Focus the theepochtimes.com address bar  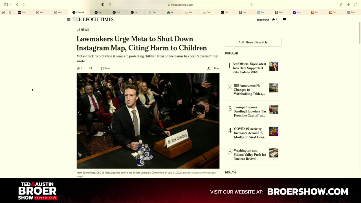[x=180, y=5]
